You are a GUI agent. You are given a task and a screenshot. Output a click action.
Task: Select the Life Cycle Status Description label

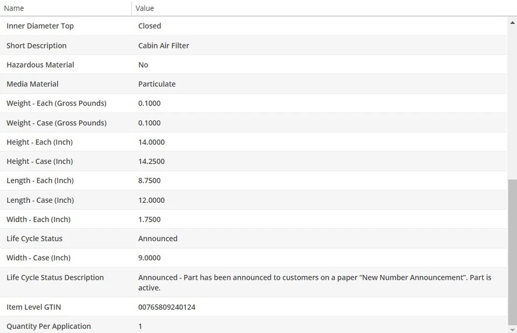[55, 278]
